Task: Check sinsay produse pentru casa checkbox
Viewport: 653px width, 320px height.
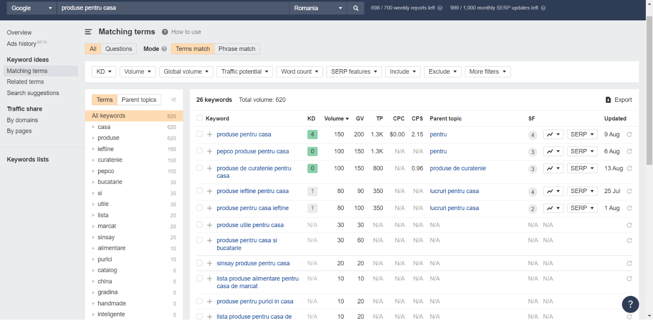Action: coord(199,263)
